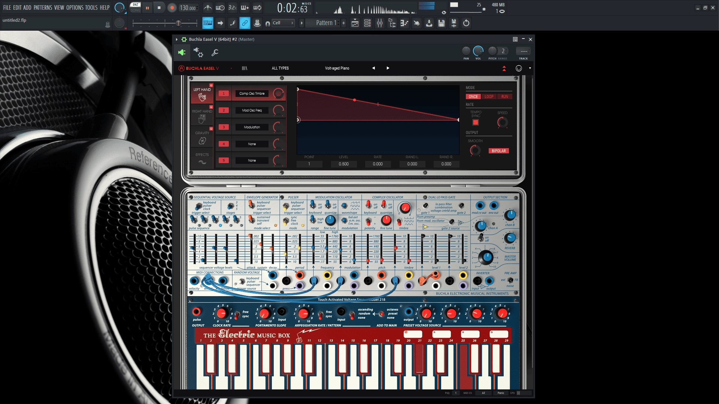Image resolution: width=719 pixels, height=404 pixels.
Task: Click the note snap stamp icon
Action: tap(257, 23)
